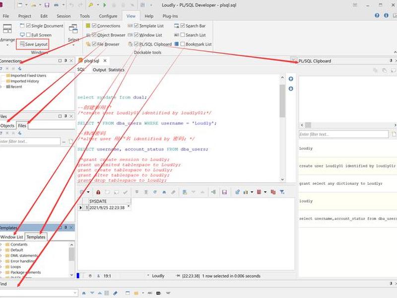Click the ABC whole word icon in the Find bar
397x298 pixels.
(150, 293)
